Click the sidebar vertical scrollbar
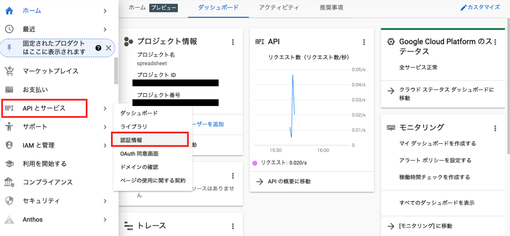 coord(116,71)
